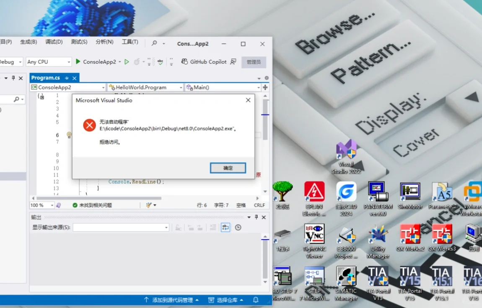This screenshot has width=482, height=308.
Task: Open the 显示输出来源 source dropdown
Action: click(x=121, y=227)
